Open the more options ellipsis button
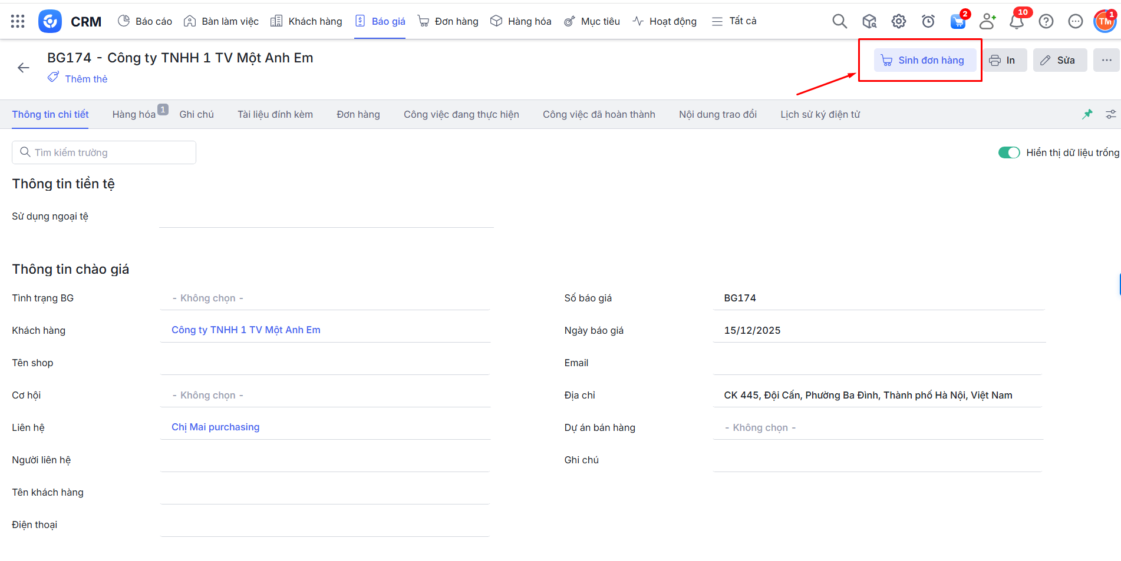The height and width of the screenshot is (561, 1121). pos(1106,60)
